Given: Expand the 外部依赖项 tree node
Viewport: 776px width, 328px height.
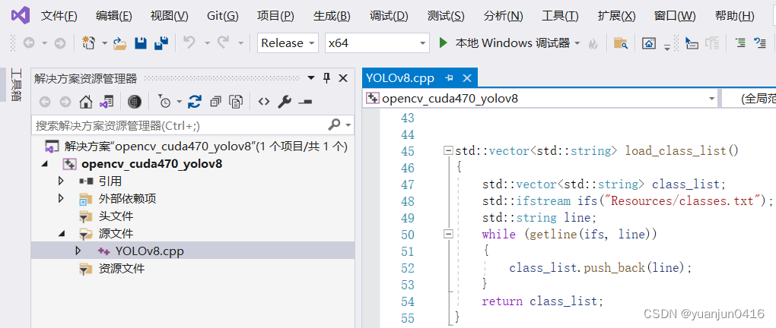Looking at the screenshot, I should pyautogui.click(x=62, y=198).
